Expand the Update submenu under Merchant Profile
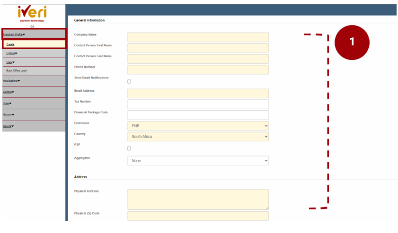 point(12,53)
